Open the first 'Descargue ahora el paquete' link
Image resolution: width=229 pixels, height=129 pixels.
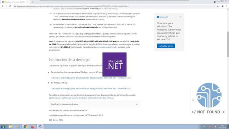91,78
